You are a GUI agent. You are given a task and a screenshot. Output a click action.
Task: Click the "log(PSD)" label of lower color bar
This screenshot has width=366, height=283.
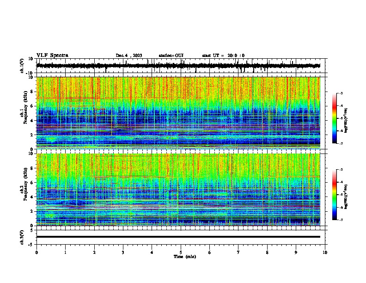pos(346,197)
